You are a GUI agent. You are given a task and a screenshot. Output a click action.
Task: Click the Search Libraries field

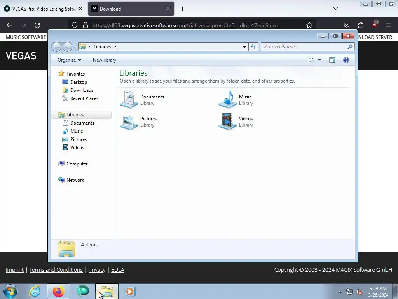[x=305, y=47]
